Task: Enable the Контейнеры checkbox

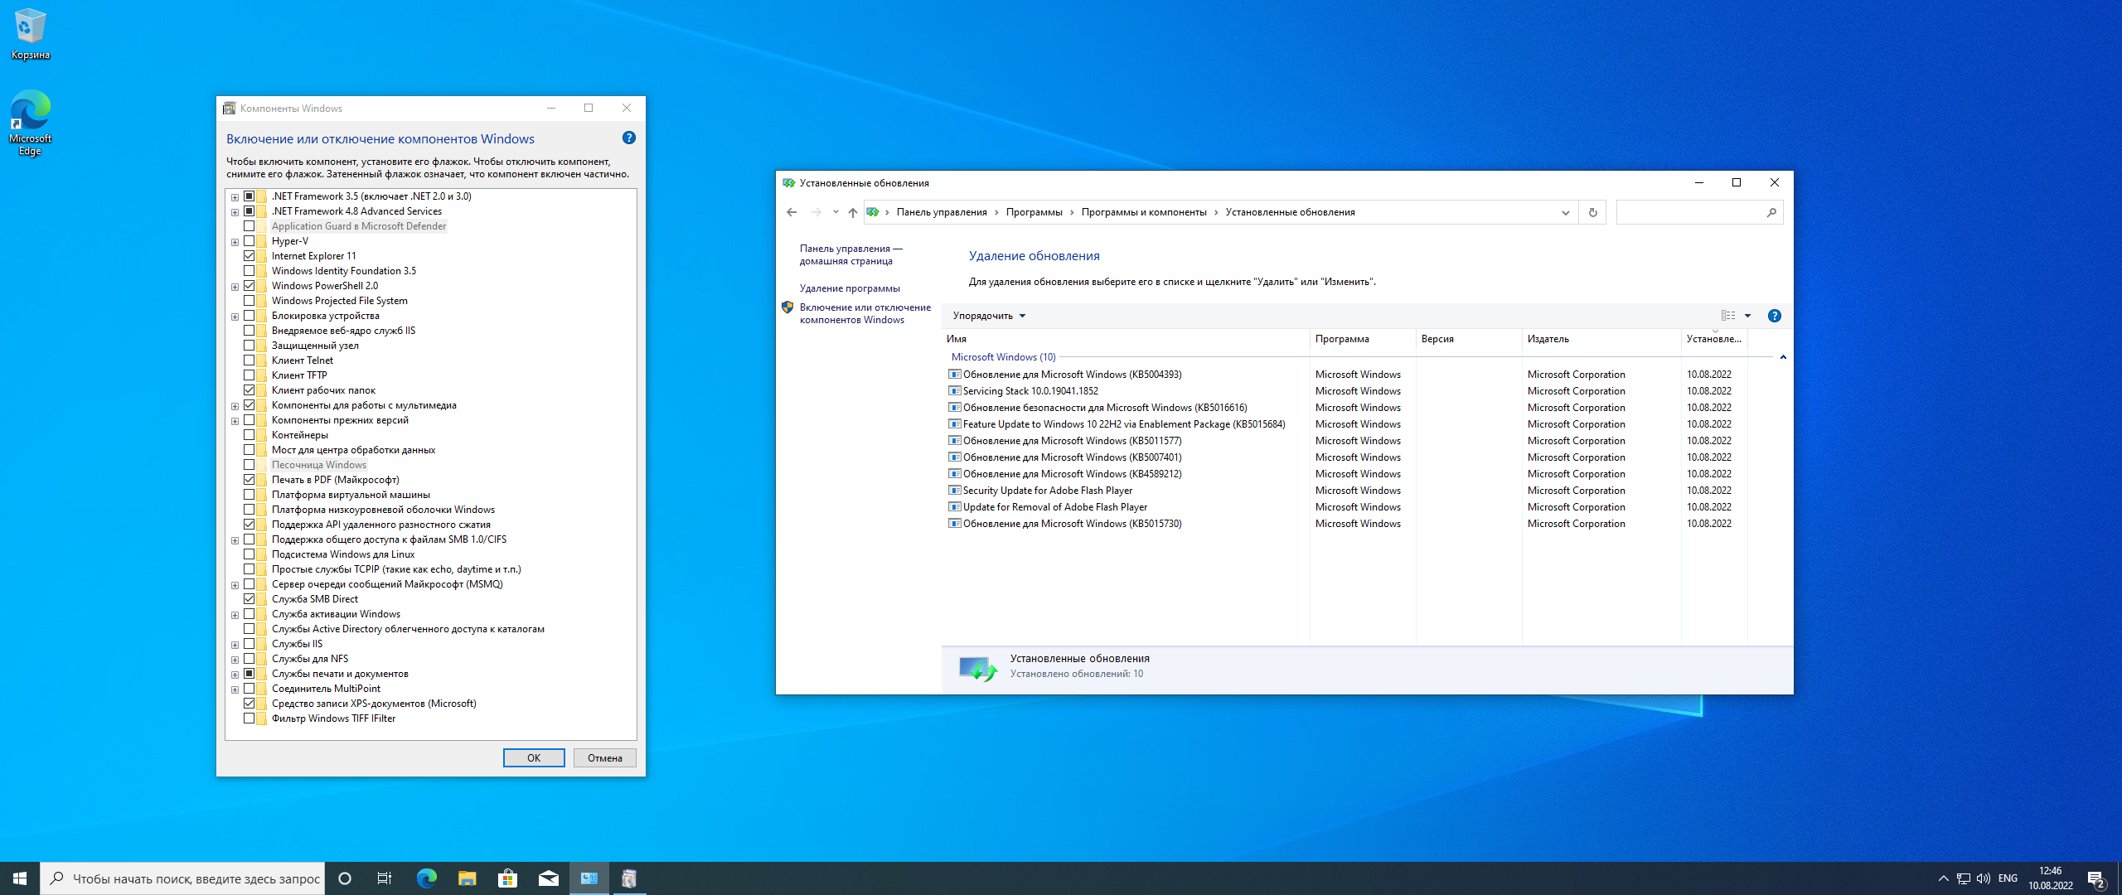Action: click(249, 435)
